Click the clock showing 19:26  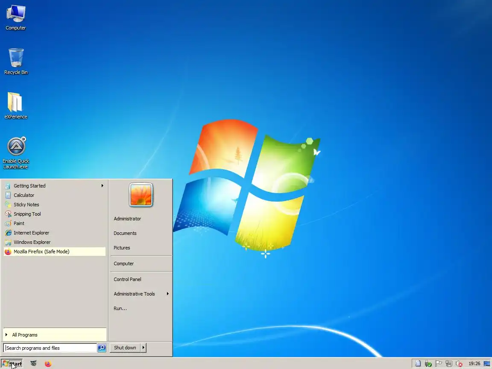[x=474, y=363]
